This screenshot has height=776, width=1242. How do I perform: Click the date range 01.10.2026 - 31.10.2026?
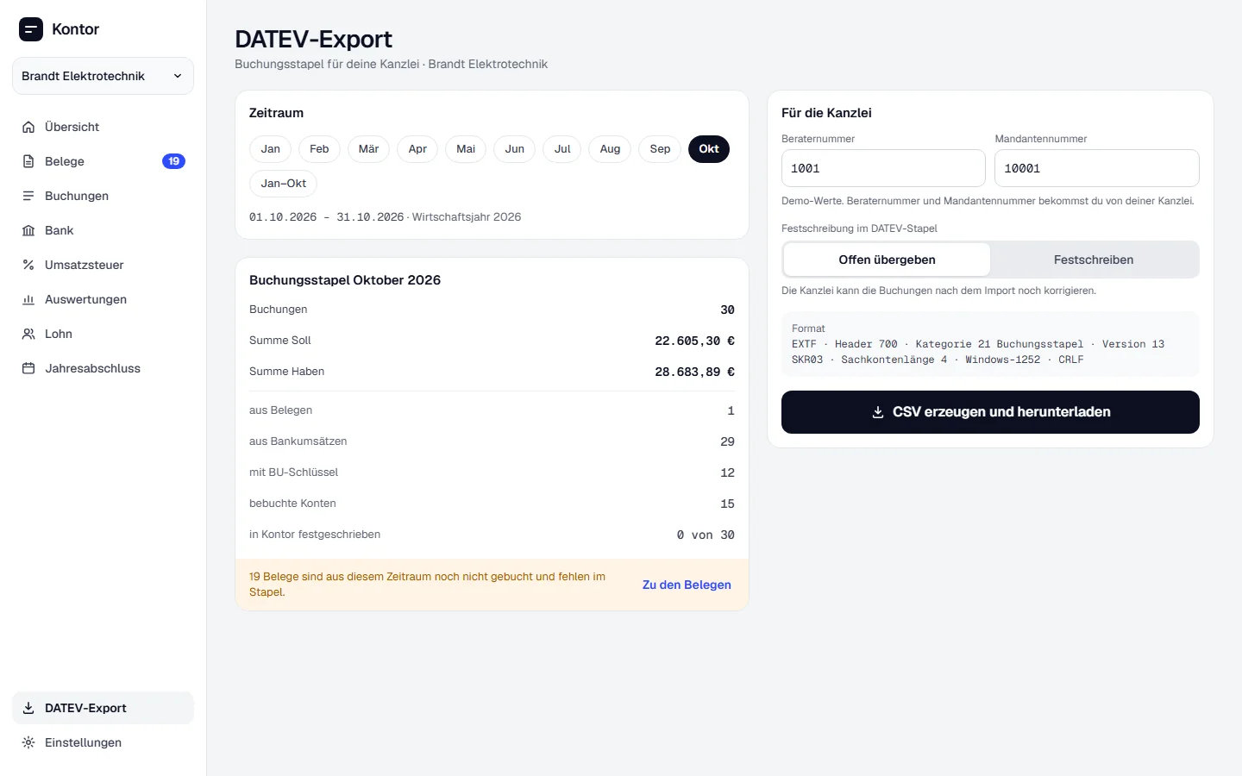tap(326, 217)
